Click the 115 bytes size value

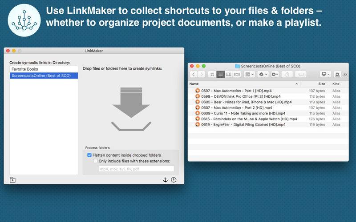pos(317,113)
